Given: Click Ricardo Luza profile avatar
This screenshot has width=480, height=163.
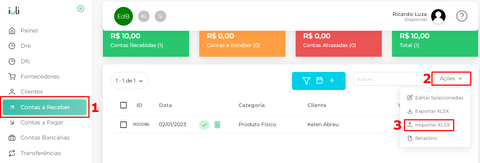Looking at the screenshot, I should [438, 16].
